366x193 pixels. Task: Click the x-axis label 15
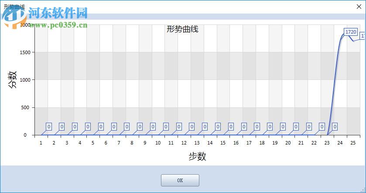pos(223,143)
